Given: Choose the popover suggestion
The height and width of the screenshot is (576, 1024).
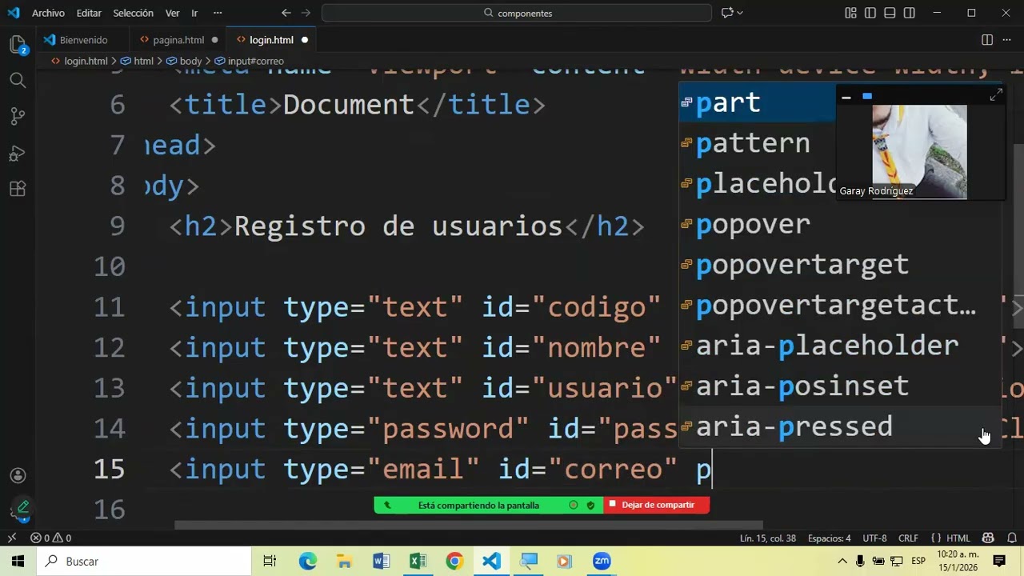Looking at the screenshot, I should (840, 224).
